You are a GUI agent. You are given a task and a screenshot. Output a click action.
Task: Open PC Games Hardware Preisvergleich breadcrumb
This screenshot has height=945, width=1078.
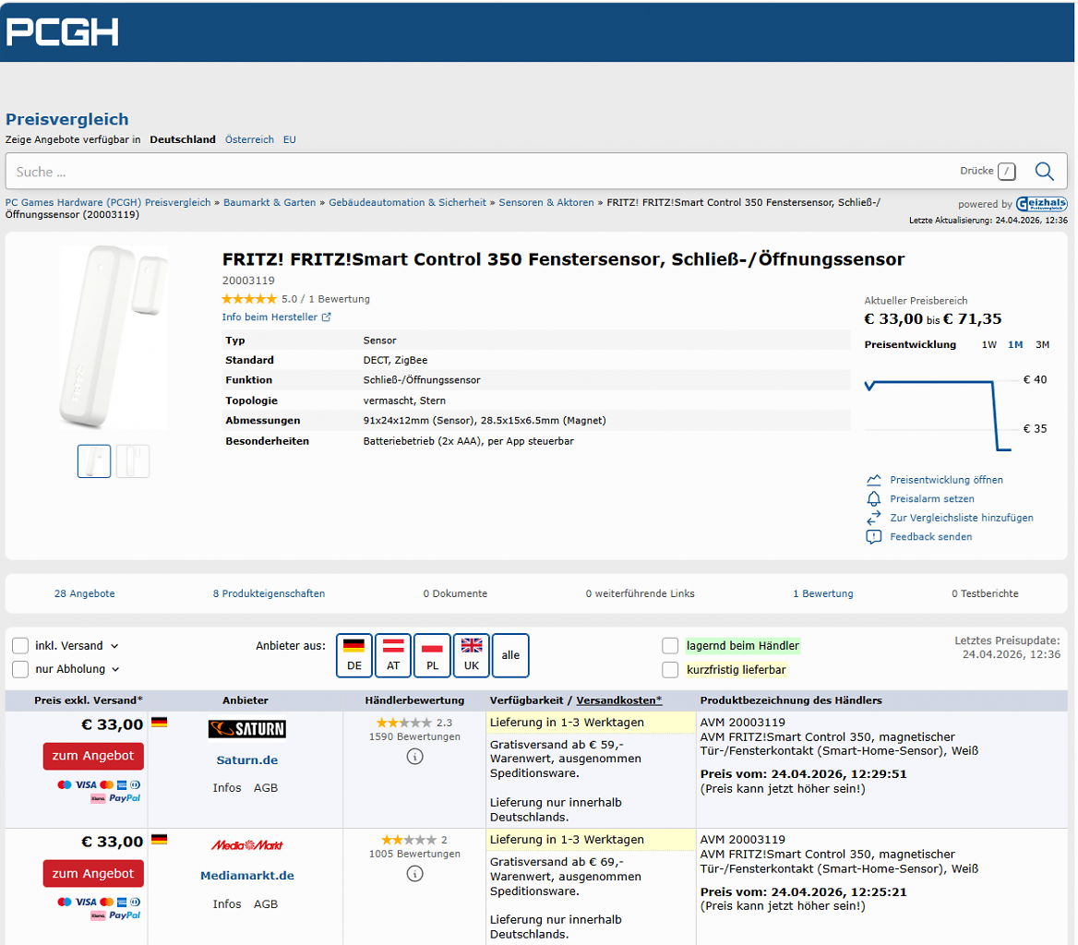(x=108, y=203)
